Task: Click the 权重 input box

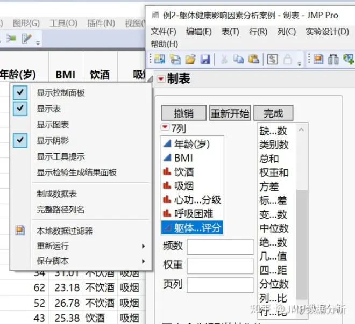Action: pos(220,266)
